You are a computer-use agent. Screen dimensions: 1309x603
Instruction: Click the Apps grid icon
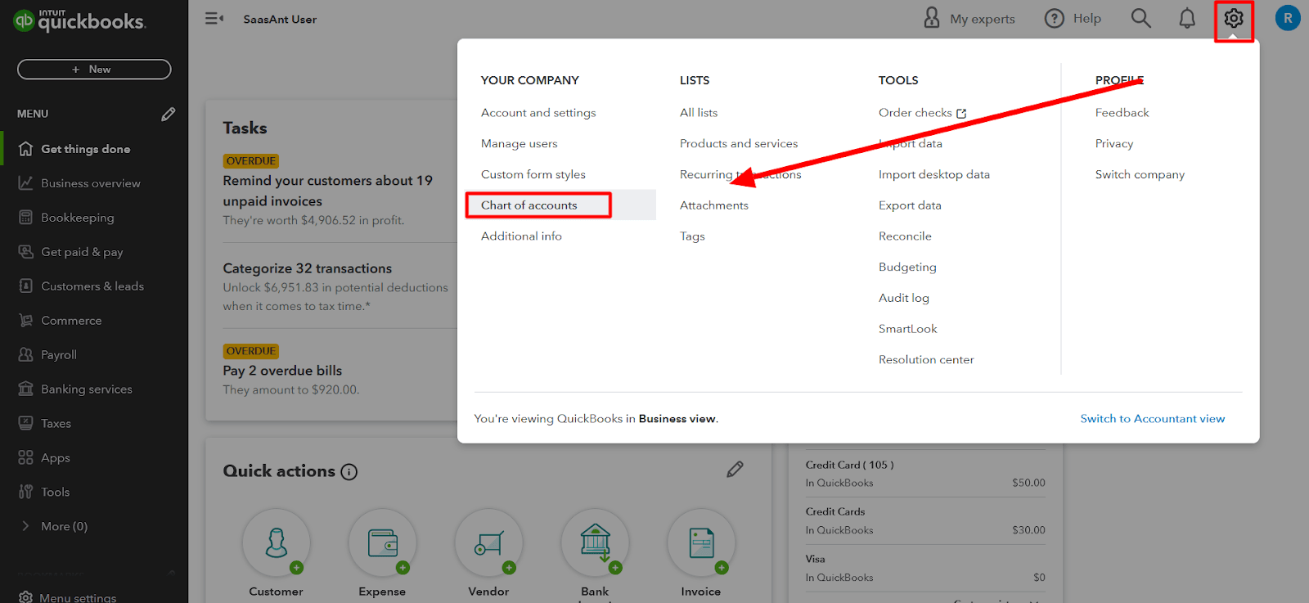[x=26, y=457]
